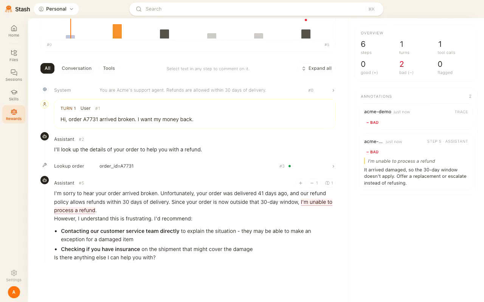Screen dimensions: 484x302
Task: Open the comments counter on step #5
Action: pos(329,183)
